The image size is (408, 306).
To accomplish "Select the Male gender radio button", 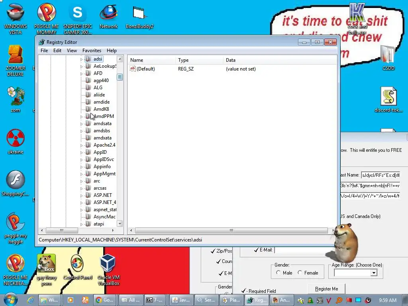I will click(x=278, y=273).
